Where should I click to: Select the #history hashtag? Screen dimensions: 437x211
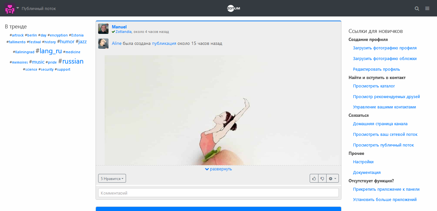(49, 42)
